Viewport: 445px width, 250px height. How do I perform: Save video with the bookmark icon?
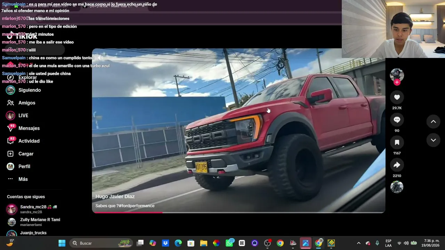point(397,142)
